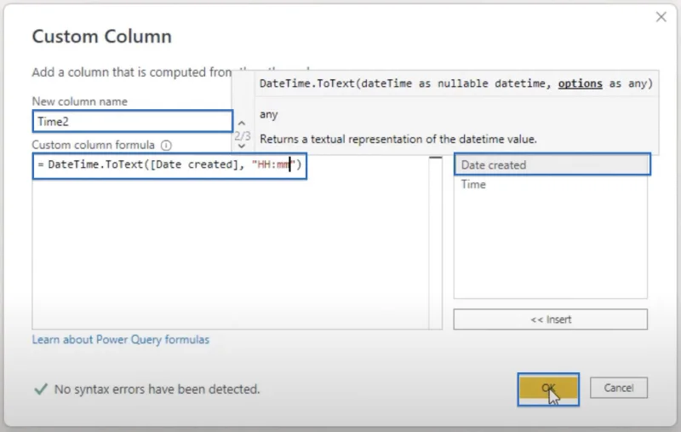Show next function signature in tooltip
Screen dimensions: 681x432
tap(242, 146)
